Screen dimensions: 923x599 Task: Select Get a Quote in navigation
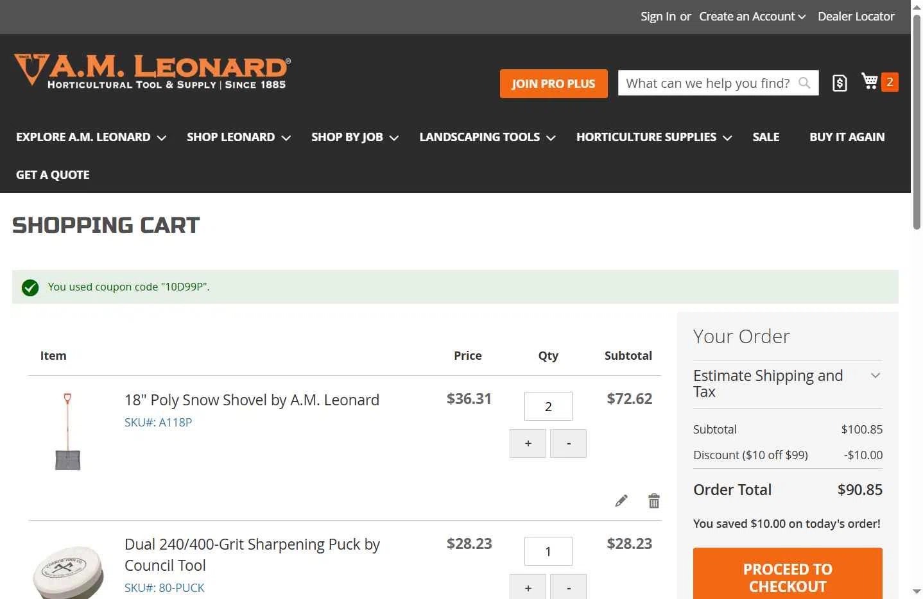point(53,175)
